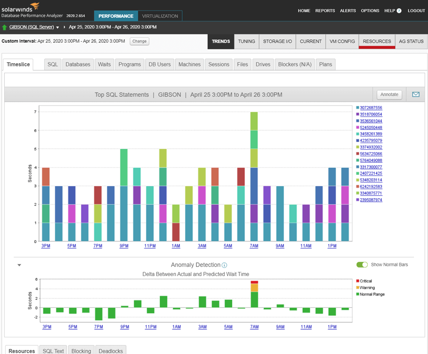Viewport: 428px width, 354px height.
Task: Open SQL hash 3518706054 link
Action: pyautogui.click(x=371, y=114)
